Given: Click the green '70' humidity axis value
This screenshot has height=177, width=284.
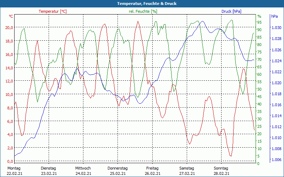Looking at the screenshot, I should coord(260,59).
